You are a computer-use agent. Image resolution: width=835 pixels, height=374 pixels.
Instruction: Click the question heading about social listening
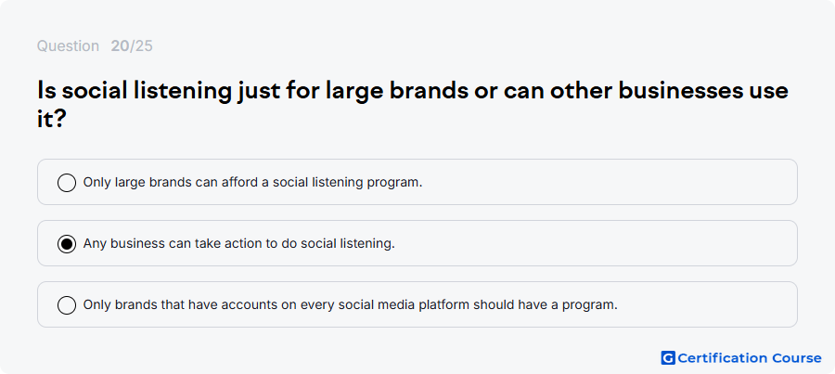coord(413,104)
